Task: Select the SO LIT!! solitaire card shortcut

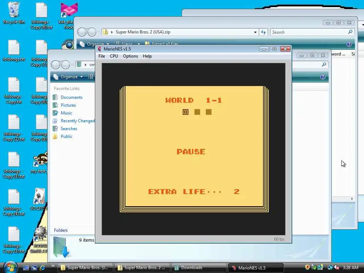Action: click(39, 199)
